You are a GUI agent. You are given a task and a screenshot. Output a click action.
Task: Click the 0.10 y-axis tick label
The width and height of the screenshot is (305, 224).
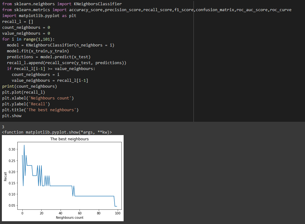point(12,194)
